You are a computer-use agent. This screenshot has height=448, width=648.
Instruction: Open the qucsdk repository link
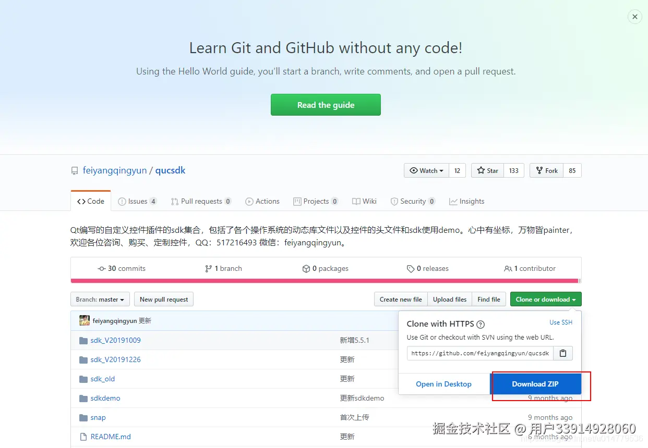[x=170, y=170]
